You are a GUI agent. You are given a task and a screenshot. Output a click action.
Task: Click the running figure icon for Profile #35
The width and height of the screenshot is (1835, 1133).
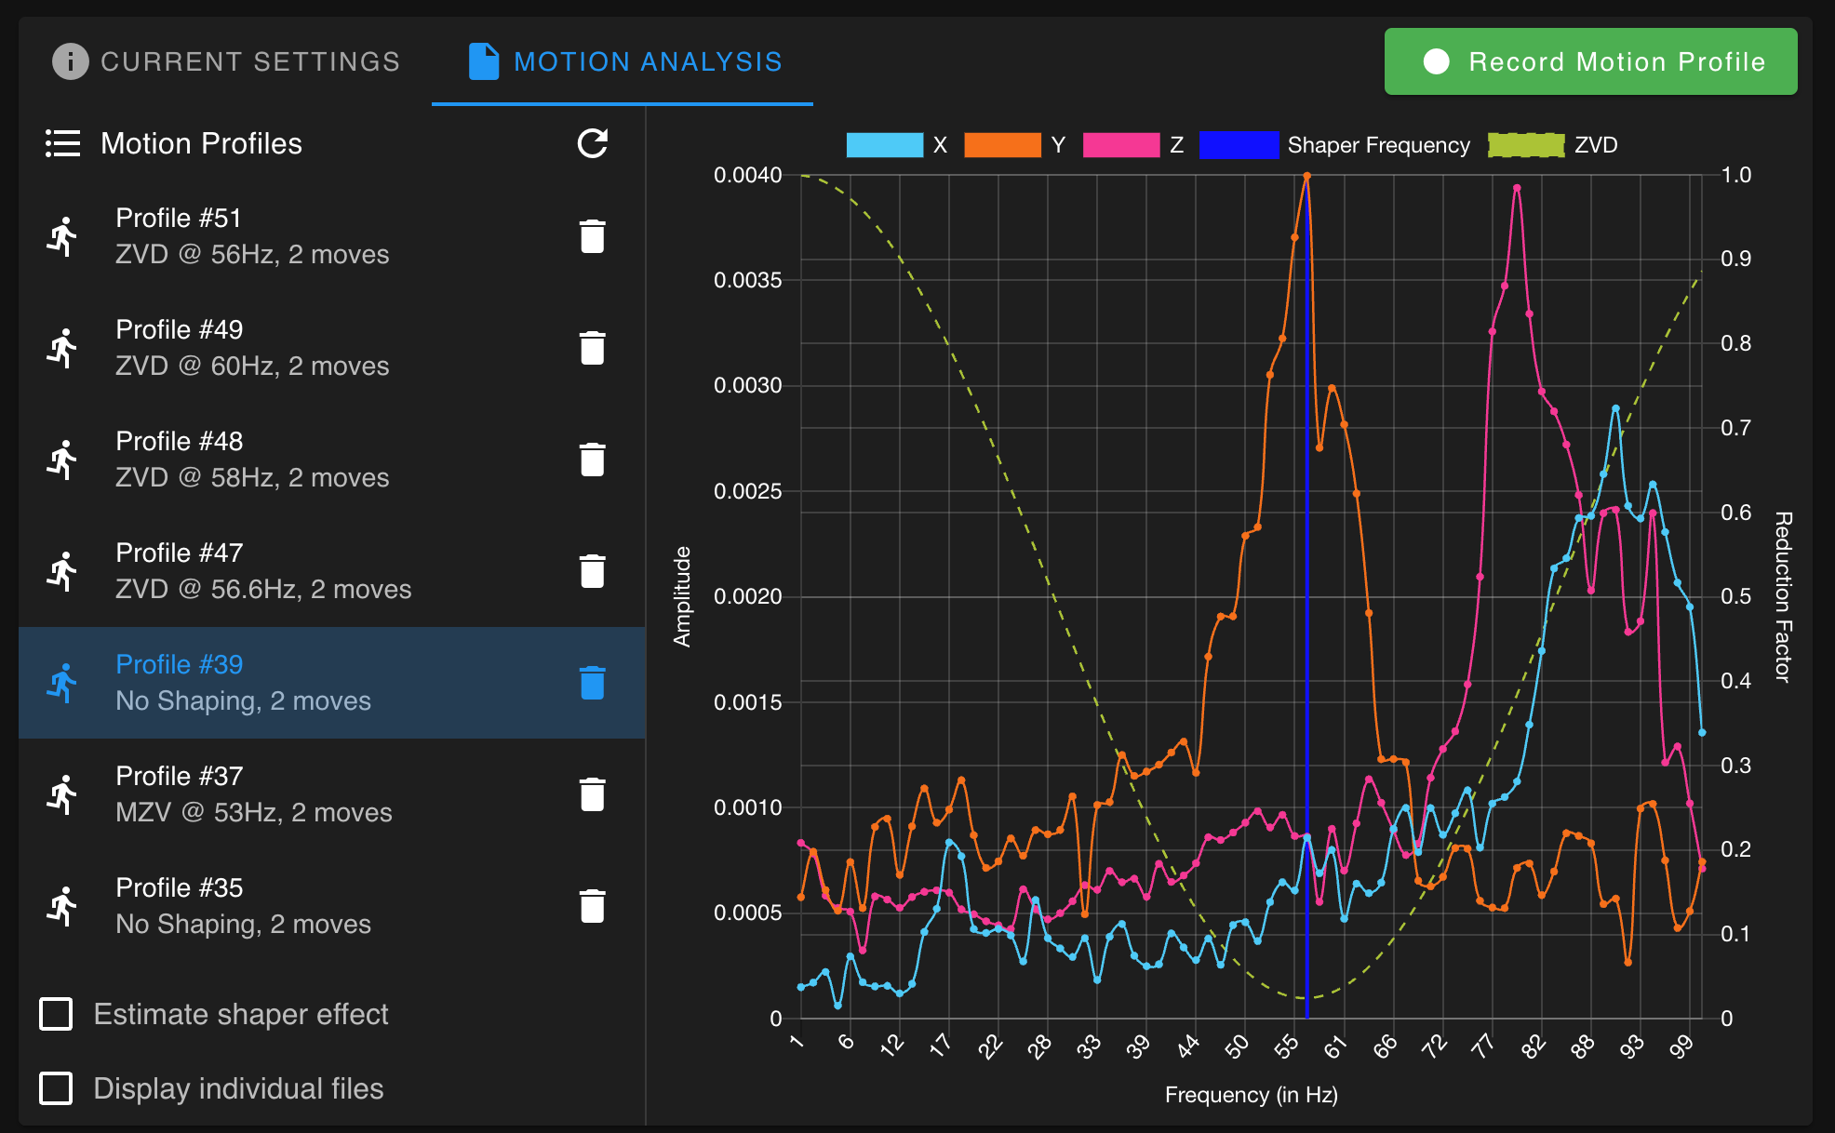pyautogui.click(x=62, y=906)
